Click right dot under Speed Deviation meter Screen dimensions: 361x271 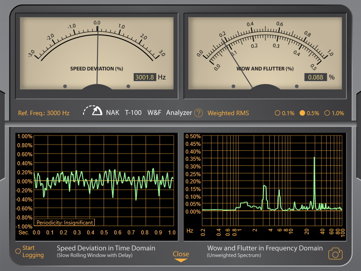click(129, 86)
